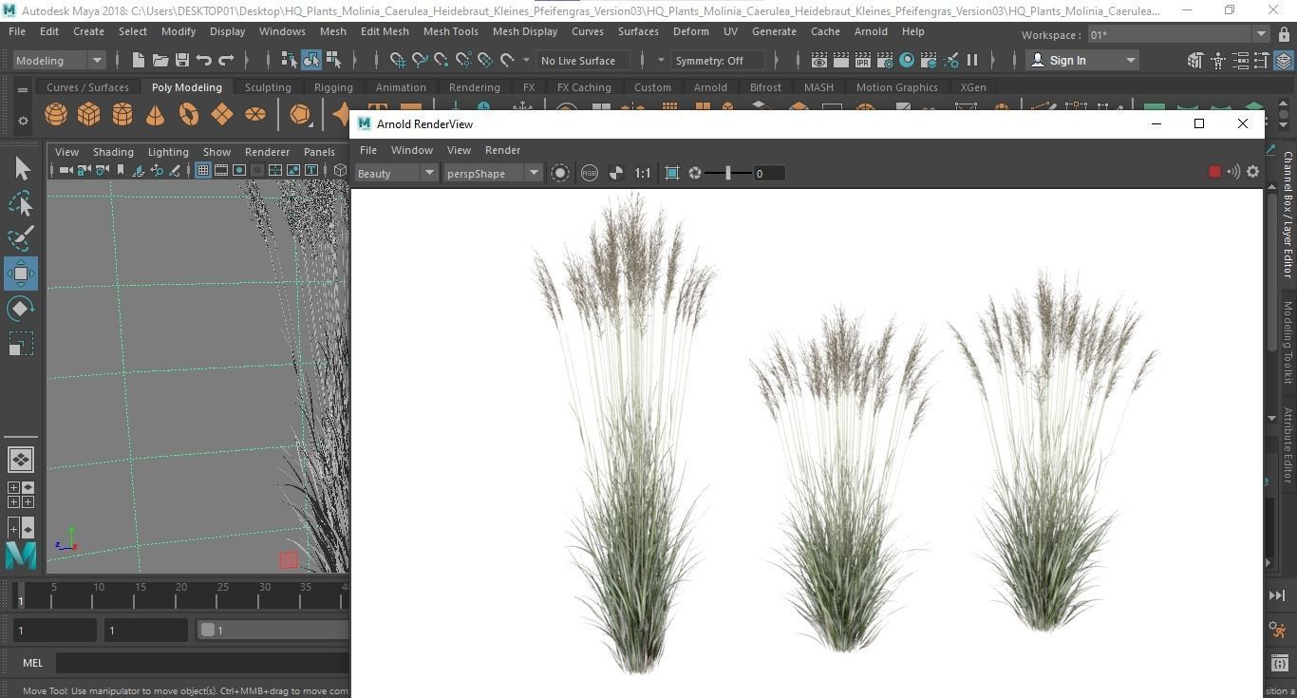Screen dimensions: 1297x698
Task: Click the Save Scene disk icon
Action: (182, 60)
